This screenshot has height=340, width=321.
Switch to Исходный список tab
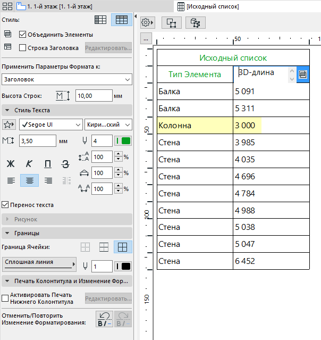point(212,6)
